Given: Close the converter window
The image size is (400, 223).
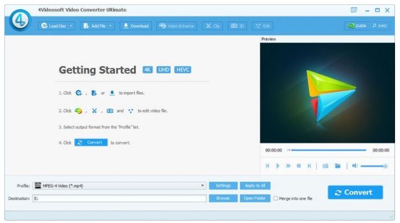Looking at the screenshot, I should pos(387,10).
